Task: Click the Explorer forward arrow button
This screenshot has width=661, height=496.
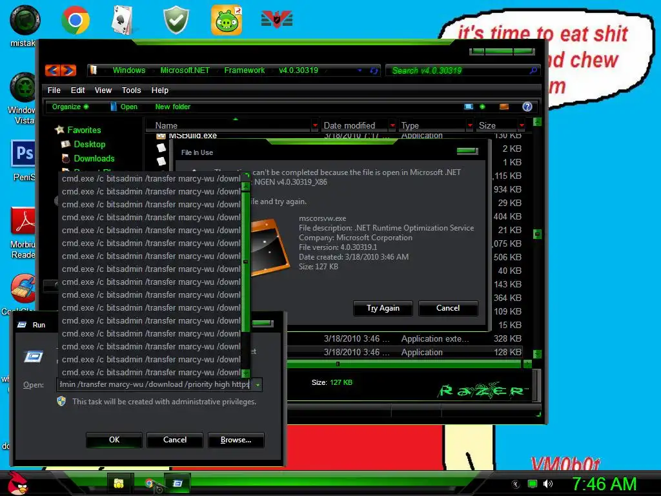Action: tap(68, 70)
